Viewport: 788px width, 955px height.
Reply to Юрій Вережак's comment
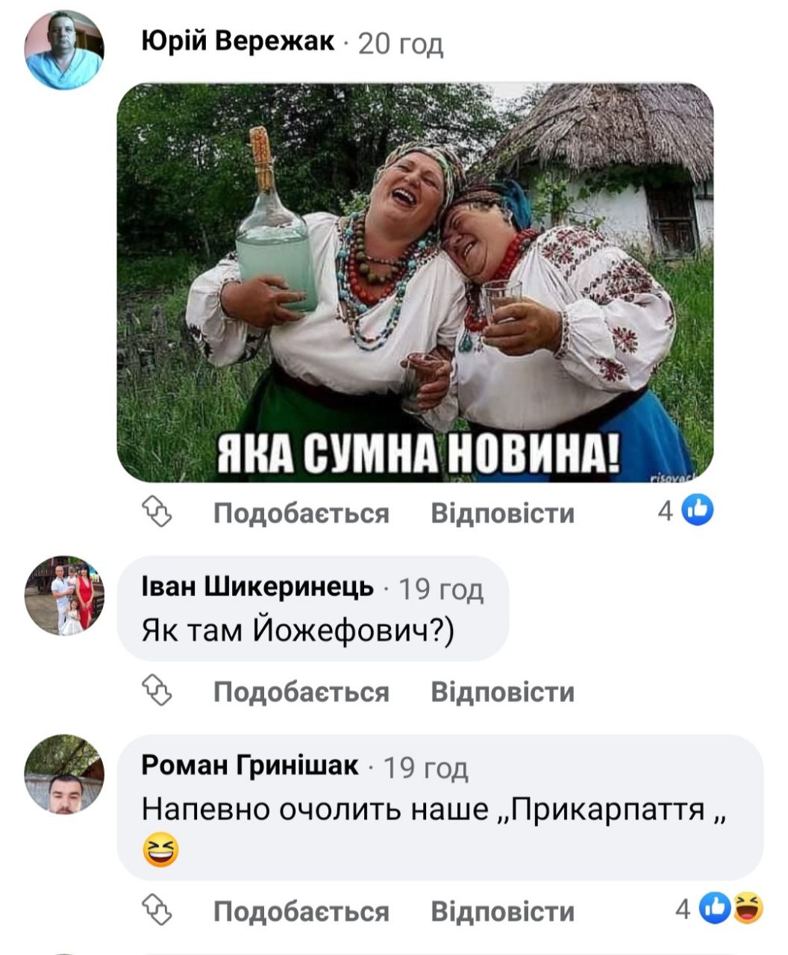(503, 513)
